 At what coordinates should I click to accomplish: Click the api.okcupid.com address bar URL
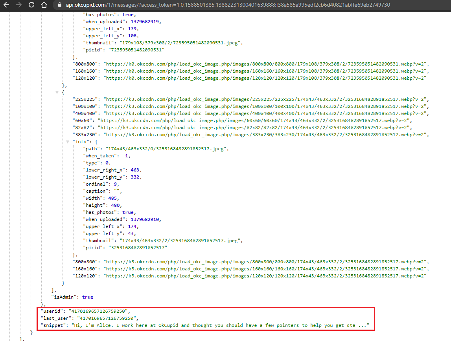coord(228,5)
